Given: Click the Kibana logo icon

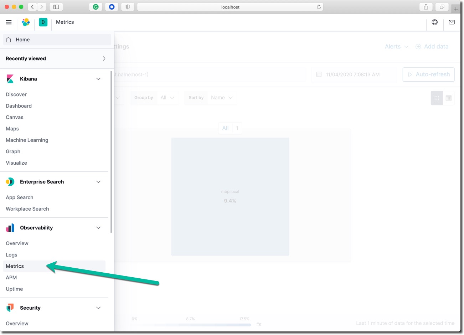Looking at the screenshot, I should click(10, 79).
